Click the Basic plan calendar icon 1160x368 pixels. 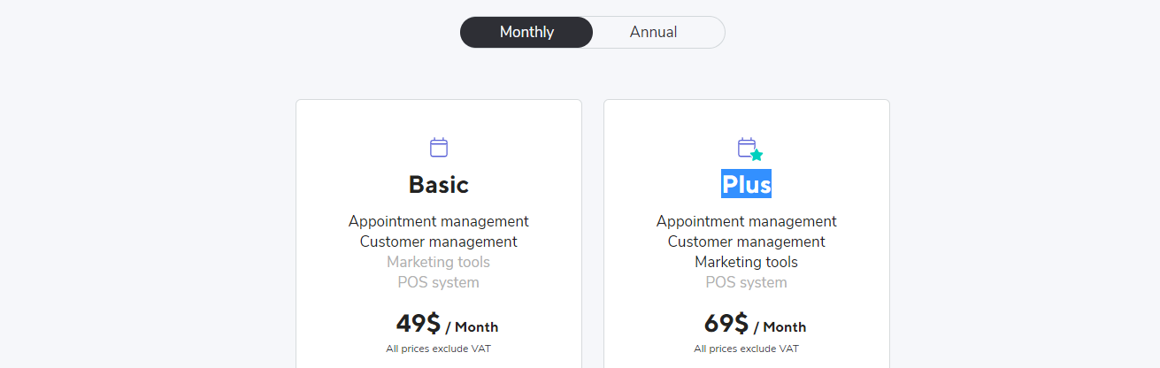pyautogui.click(x=439, y=147)
